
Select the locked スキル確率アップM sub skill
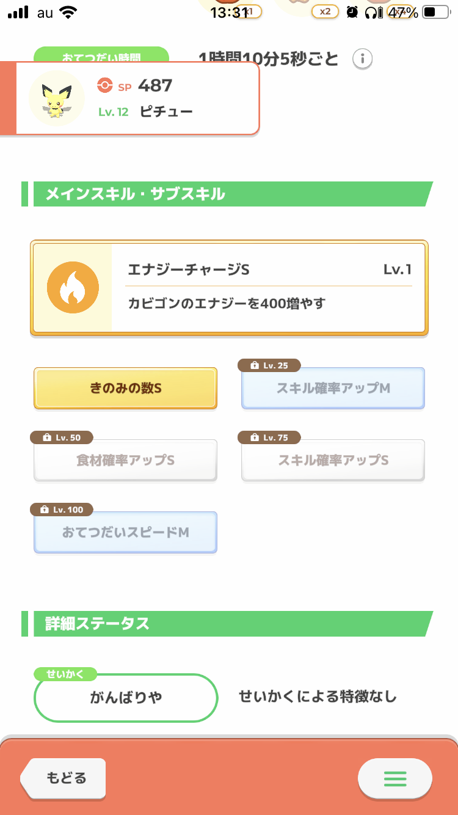333,389
